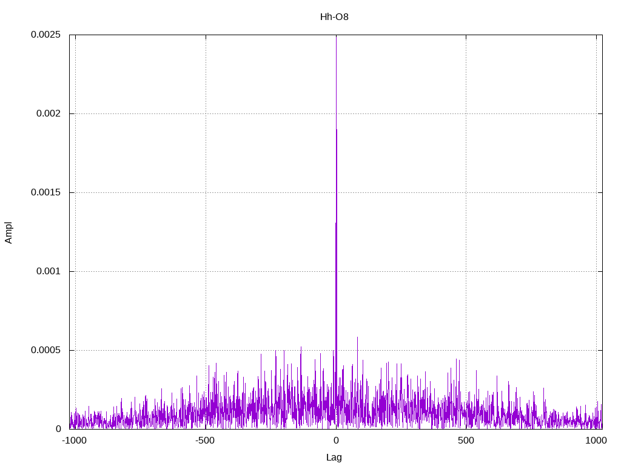Viewport: 621px width, 466px height.
Task: Click the y-axis label Ampl
Action: pos(8,232)
